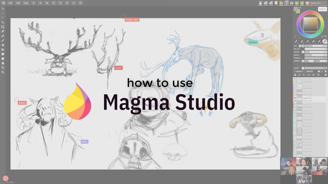
Task: Open the File menu
Action: pos(10,3)
